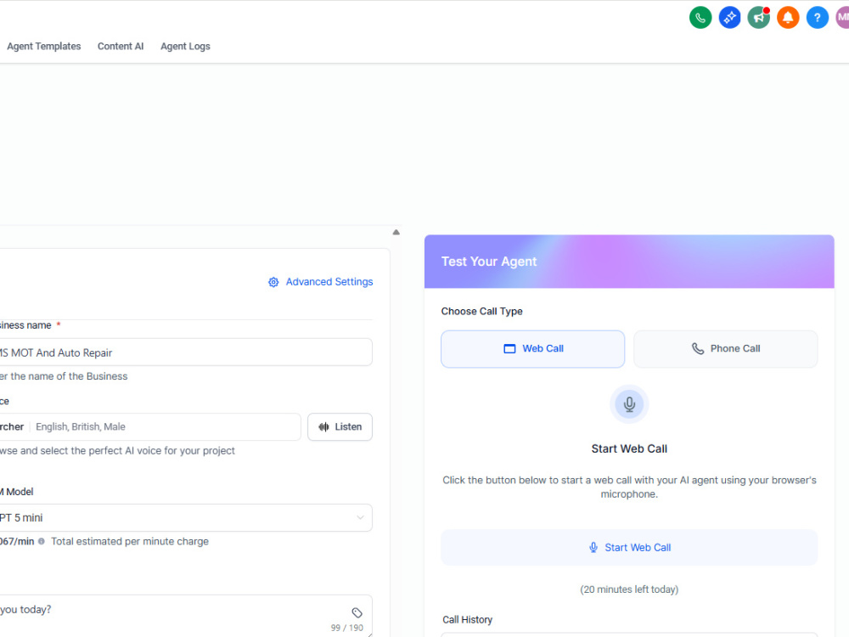Click the Advanced Settings gear icon
The image size is (849, 637).
tap(273, 282)
